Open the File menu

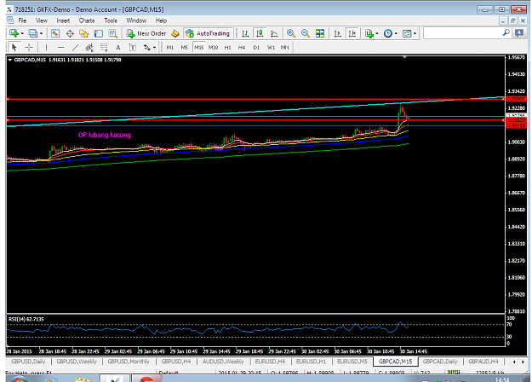[x=22, y=20]
